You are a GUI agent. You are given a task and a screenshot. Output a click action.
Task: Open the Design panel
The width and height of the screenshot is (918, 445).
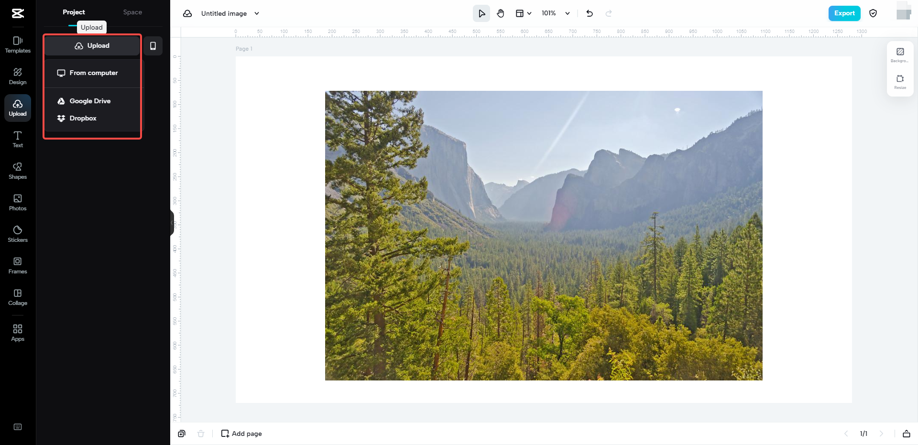pos(18,76)
